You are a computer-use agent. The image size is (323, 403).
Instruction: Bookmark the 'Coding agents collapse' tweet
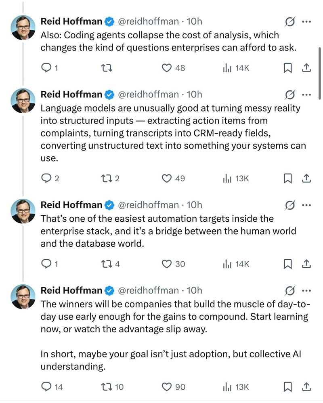click(x=287, y=68)
